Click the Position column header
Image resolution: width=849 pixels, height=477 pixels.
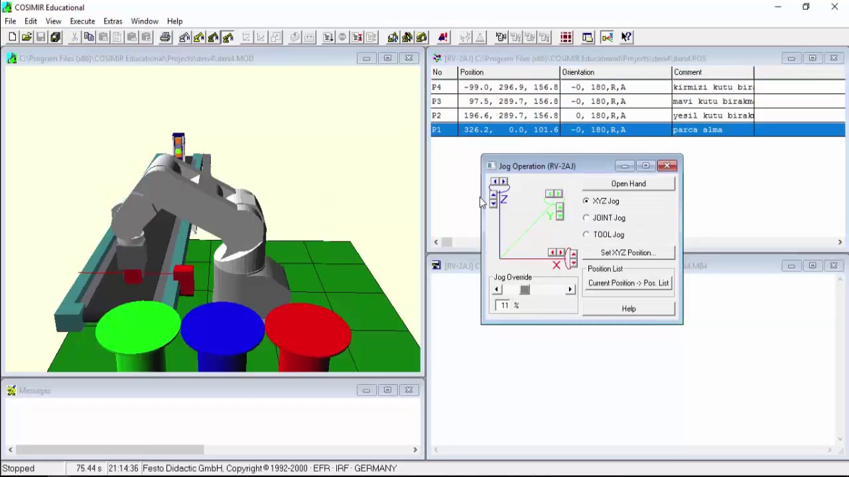click(509, 72)
